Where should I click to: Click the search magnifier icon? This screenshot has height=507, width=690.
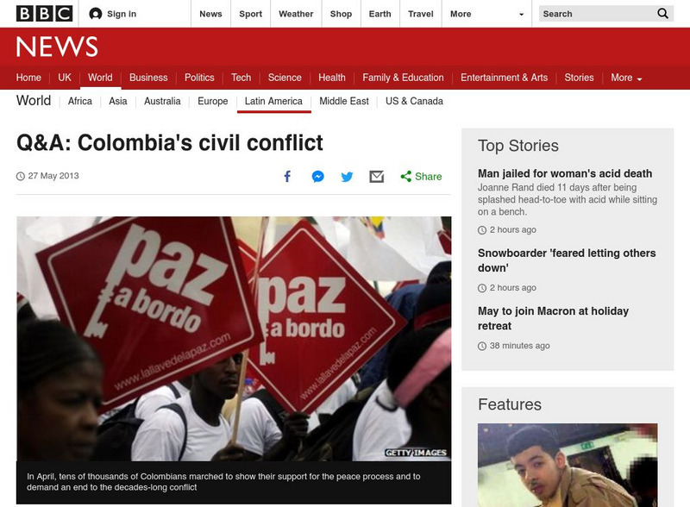pos(662,14)
